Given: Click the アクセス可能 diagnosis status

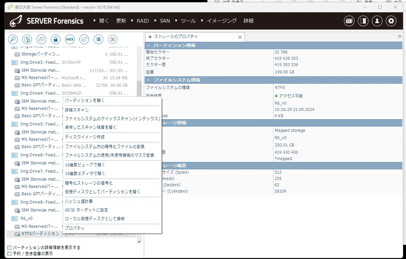Looking at the screenshot, I should 288,96.
